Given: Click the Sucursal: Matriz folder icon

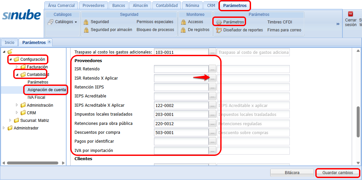Looking at the screenshot, I should (16, 120).
